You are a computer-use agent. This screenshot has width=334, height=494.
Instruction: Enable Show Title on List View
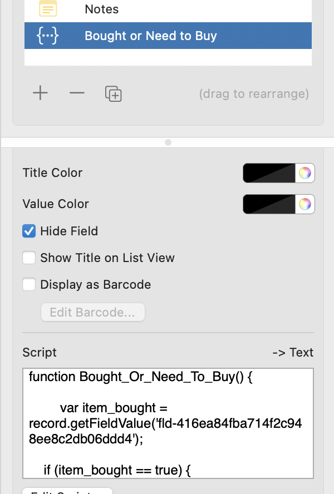point(29,258)
